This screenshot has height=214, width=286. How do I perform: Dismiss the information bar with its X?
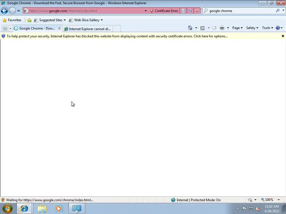pyautogui.click(x=283, y=36)
